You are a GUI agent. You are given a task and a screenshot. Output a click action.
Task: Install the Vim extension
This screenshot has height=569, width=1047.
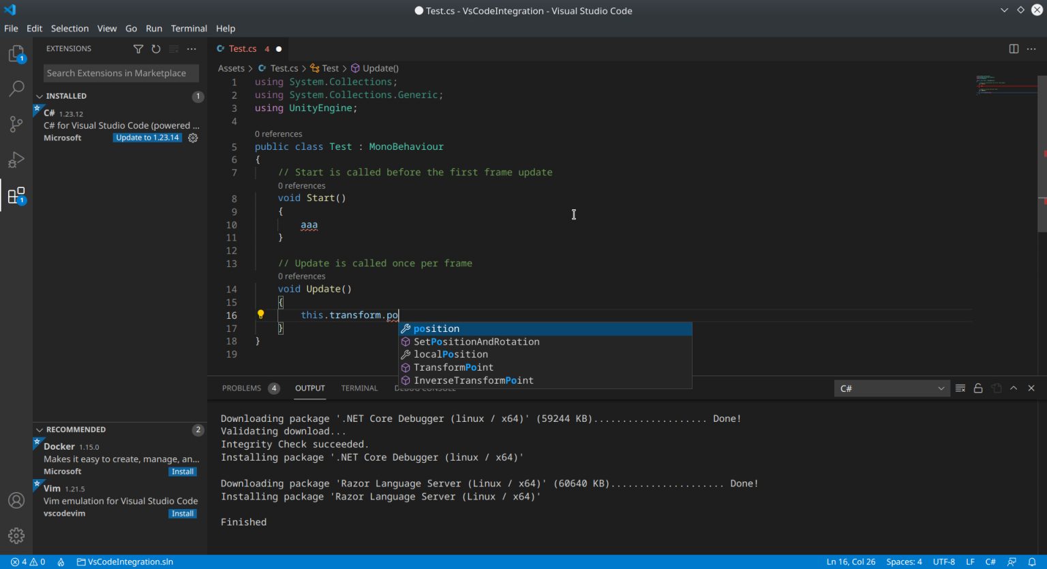point(183,514)
